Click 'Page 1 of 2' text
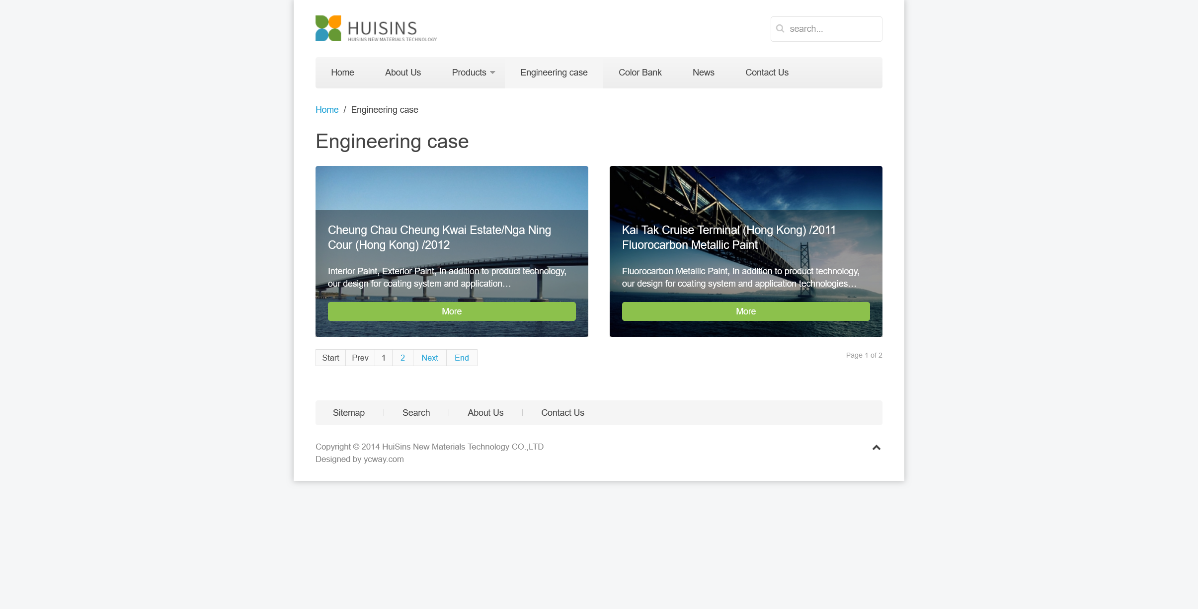1198x609 pixels. pyautogui.click(x=864, y=355)
